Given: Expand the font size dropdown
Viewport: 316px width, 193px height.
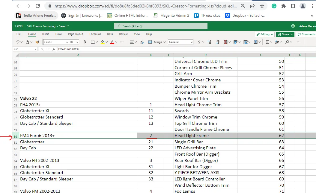Looking at the screenshot, I should click(x=77, y=42).
